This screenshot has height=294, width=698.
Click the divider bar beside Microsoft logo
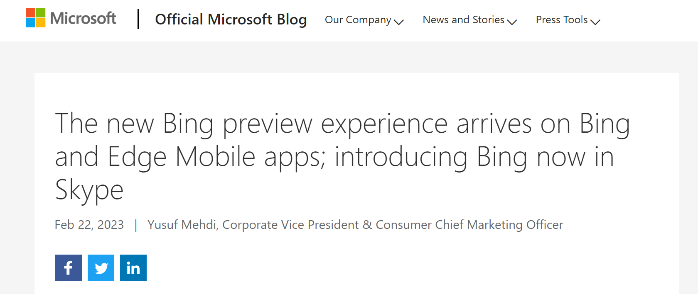coord(138,19)
